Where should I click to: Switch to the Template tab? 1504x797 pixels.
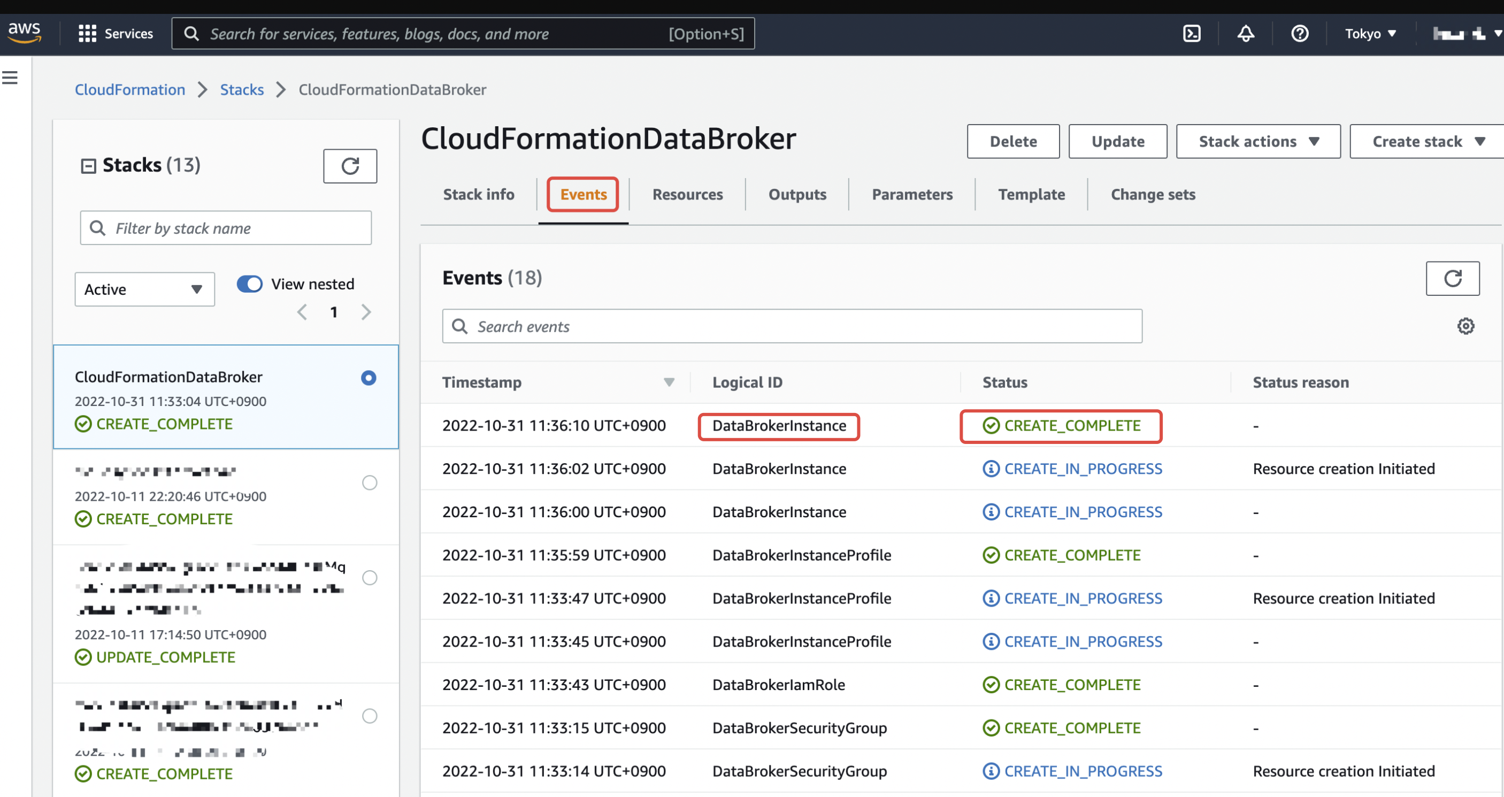click(x=1031, y=194)
